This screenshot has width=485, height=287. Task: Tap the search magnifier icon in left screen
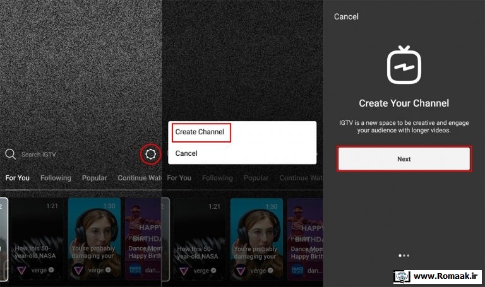(11, 154)
